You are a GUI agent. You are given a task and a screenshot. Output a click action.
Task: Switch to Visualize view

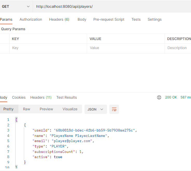[x=70, y=109]
